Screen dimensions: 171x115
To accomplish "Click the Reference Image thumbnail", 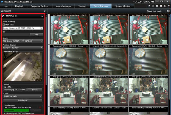I will tap(23, 67).
